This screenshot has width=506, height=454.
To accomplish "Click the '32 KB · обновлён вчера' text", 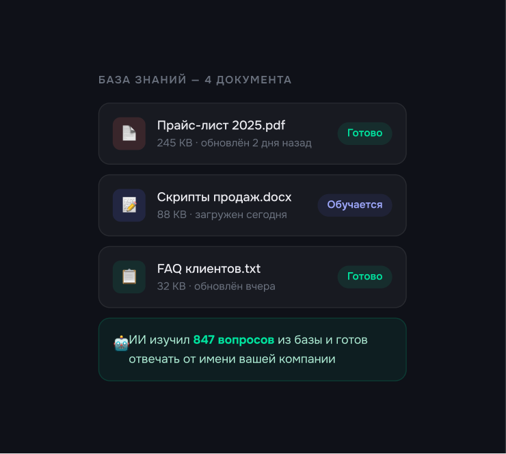I will tap(216, 286).
